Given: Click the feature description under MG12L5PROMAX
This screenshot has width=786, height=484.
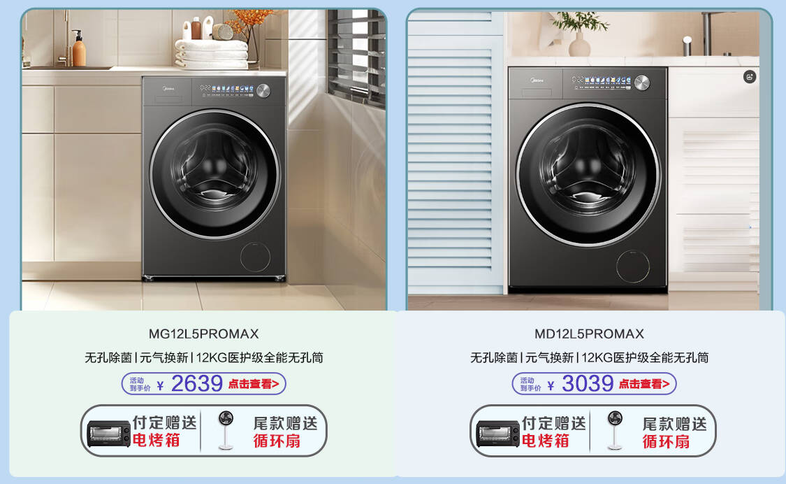Looking at the screenshot, I should (x=203, y=357).
